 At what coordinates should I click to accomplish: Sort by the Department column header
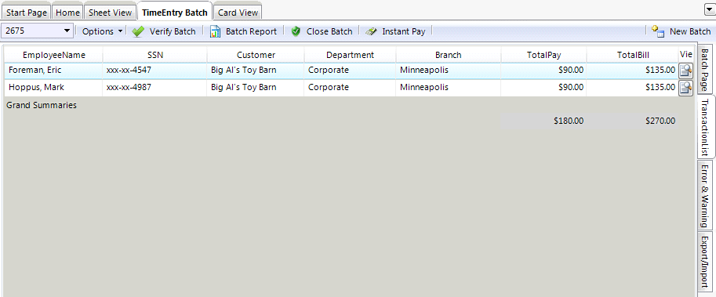pyautogui.click(x=351, y=55)
